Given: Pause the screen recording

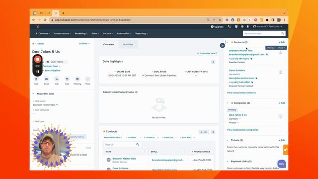Looking at the screenshot, I should pyautogui.click(x=38, y=72).
